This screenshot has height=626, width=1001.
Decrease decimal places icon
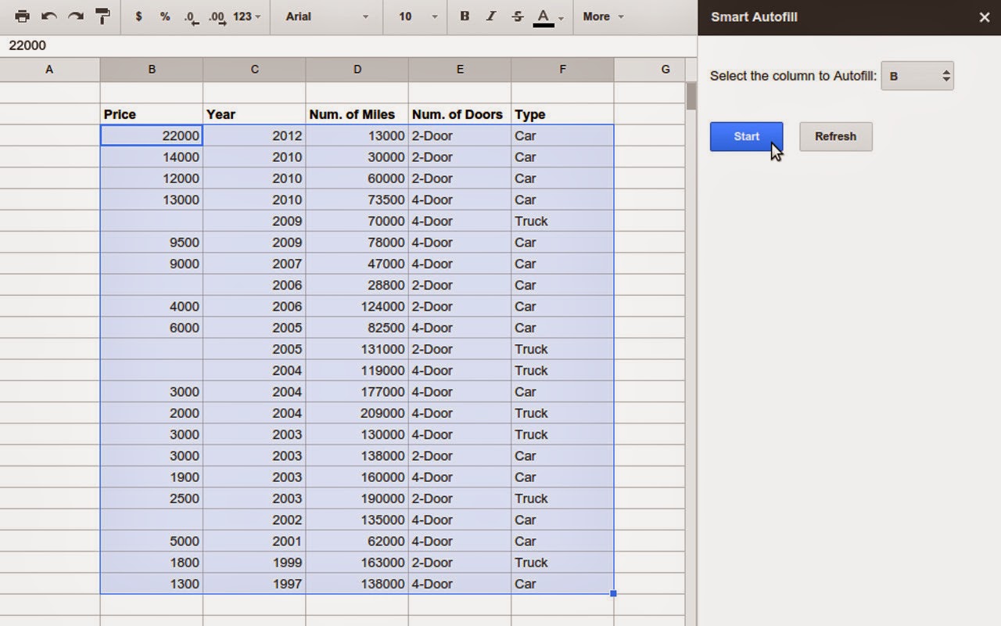(x=192, y=17)
